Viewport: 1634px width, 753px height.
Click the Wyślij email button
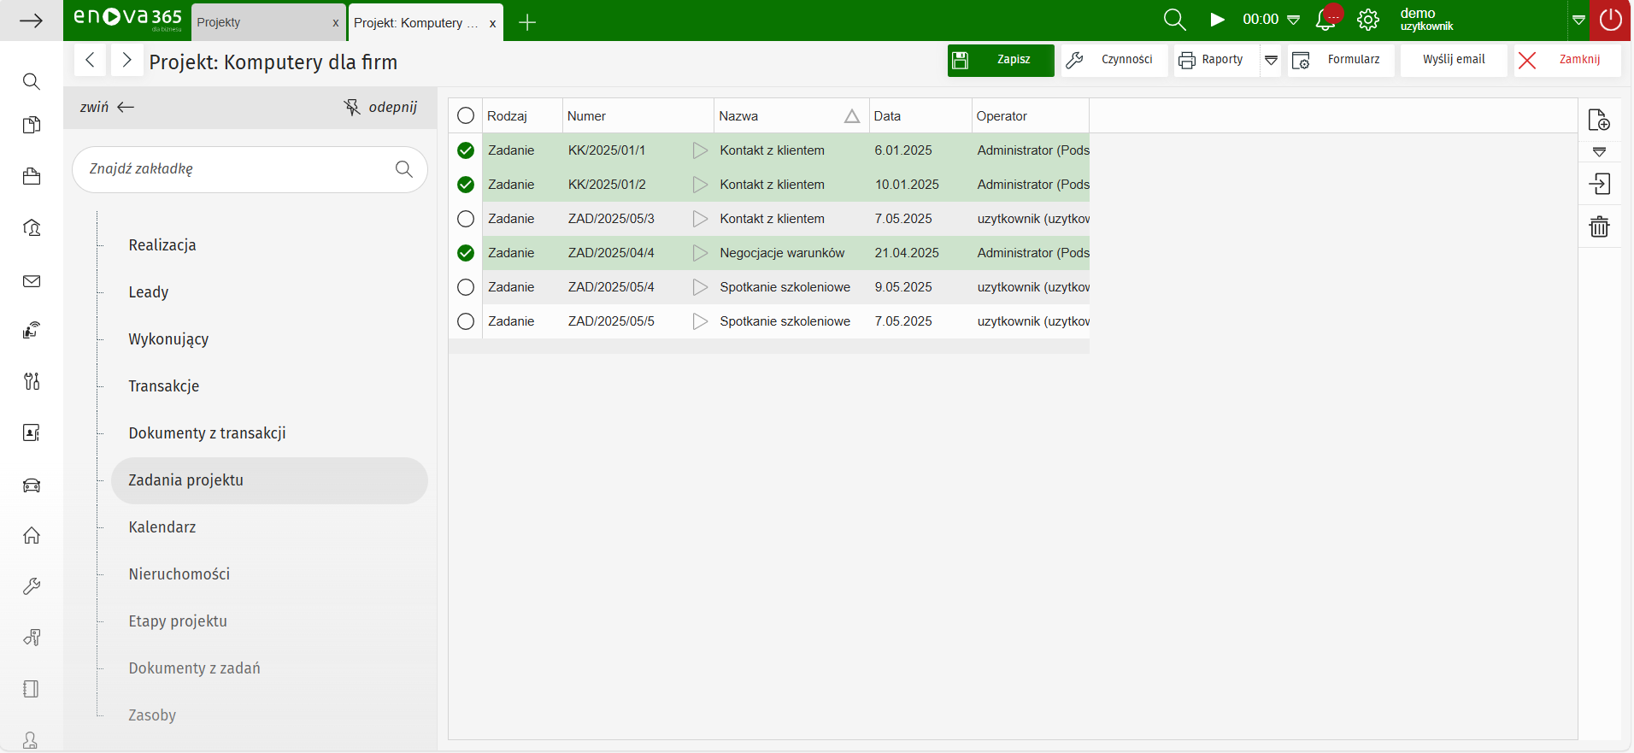1454,60
